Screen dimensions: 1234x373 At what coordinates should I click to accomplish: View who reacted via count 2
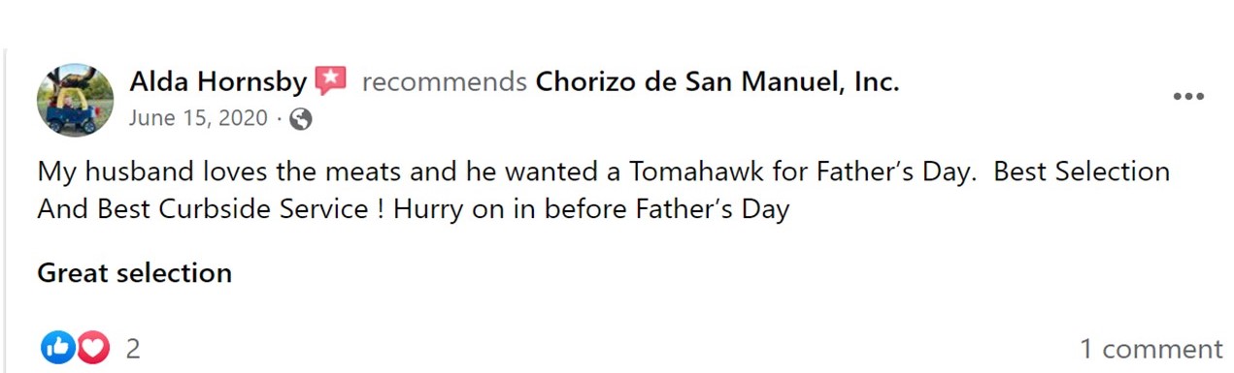click(x=133, y=348)
